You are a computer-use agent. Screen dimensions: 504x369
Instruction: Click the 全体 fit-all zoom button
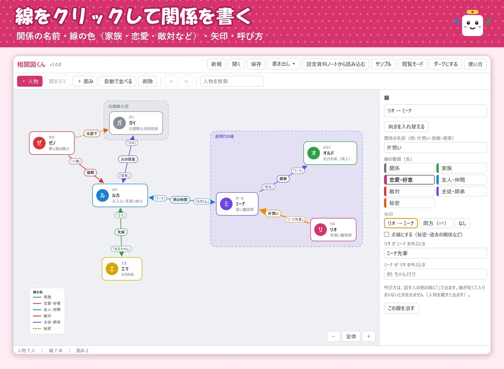click(351, 336)
